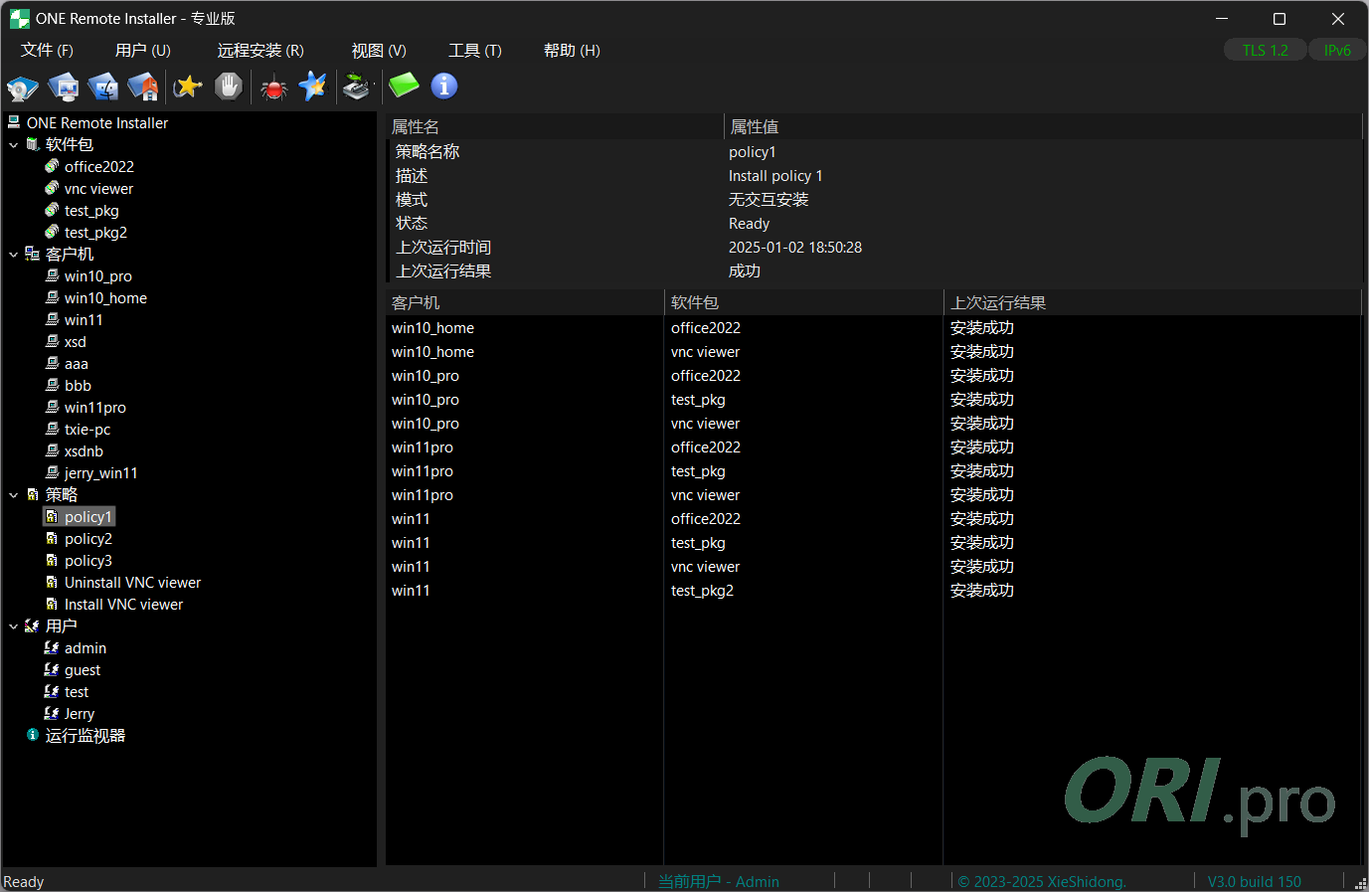Click the green book toolbar icon
The image size is (1369, 892).
404,86
